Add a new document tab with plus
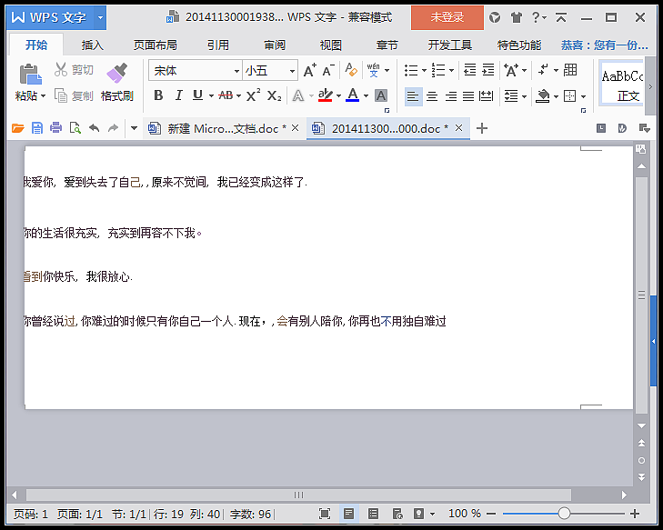This screenshot has height=530, width=663. point(482,128)
